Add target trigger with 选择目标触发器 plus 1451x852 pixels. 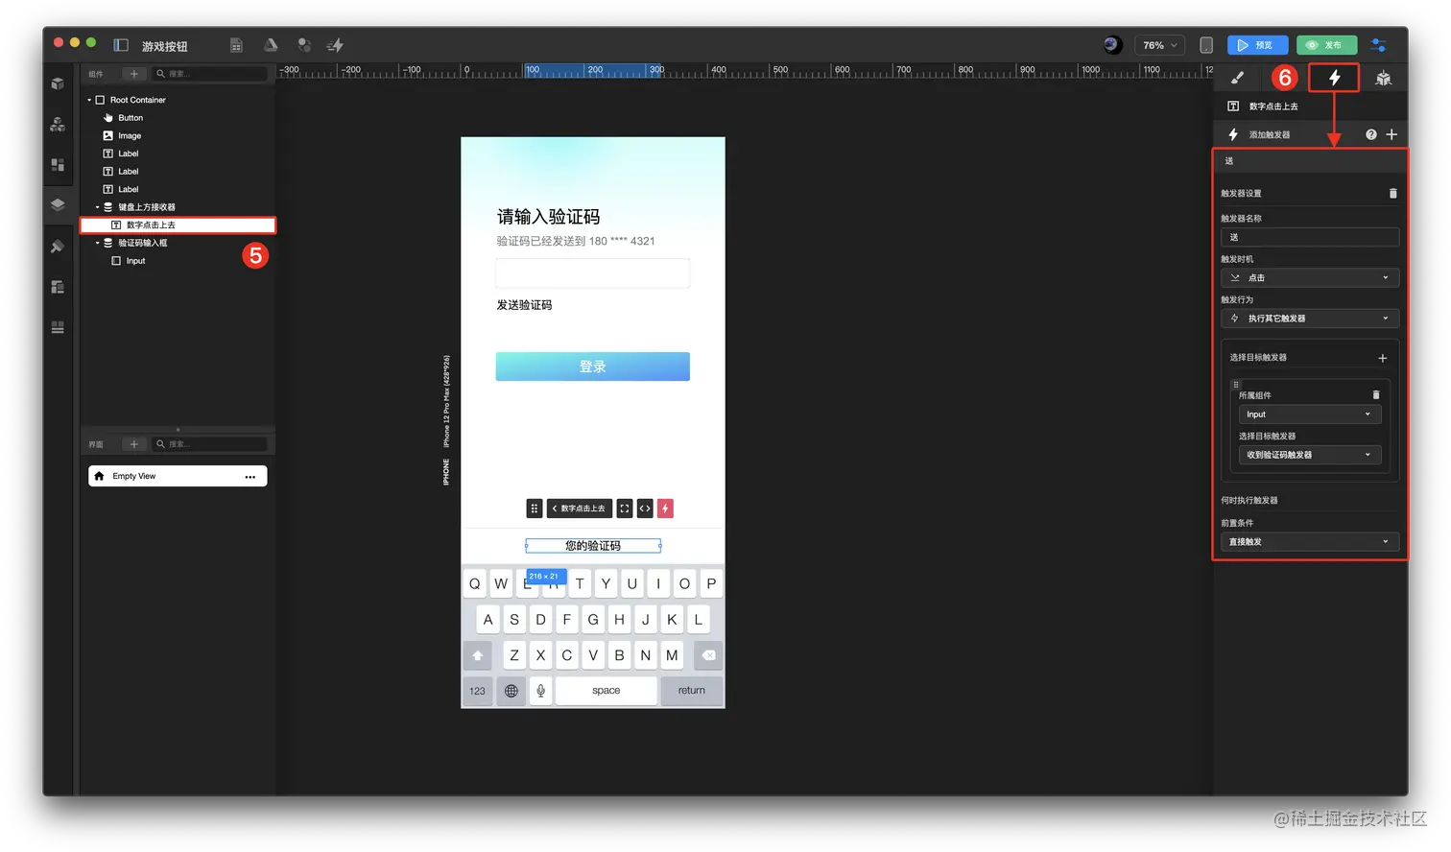[x=1382, y=358]
